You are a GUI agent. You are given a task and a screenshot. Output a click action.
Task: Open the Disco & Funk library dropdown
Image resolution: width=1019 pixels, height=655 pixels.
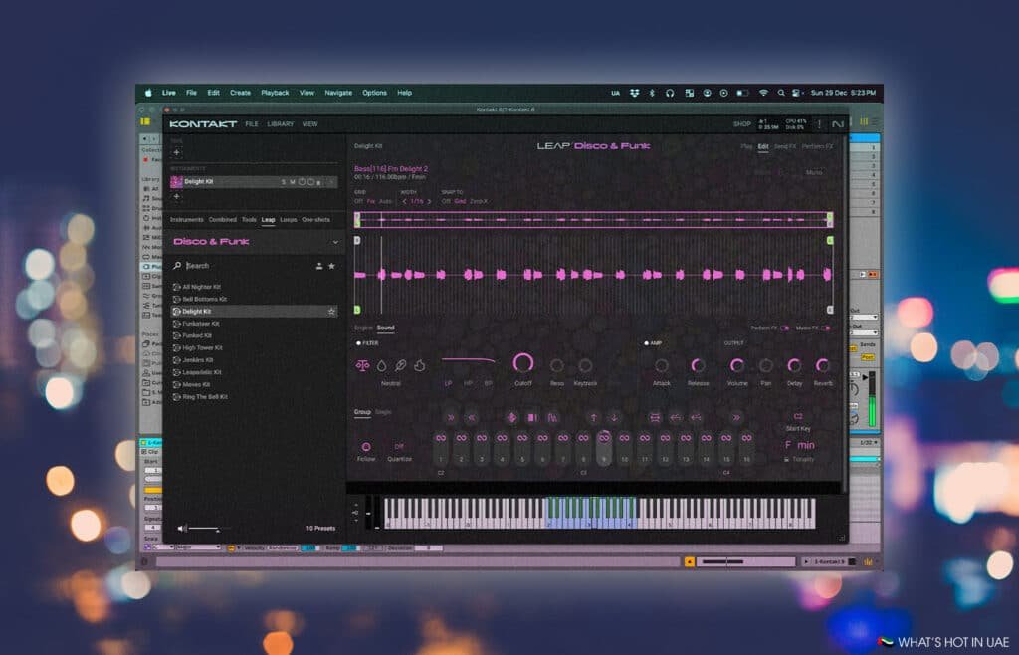[x=334, y=242]
